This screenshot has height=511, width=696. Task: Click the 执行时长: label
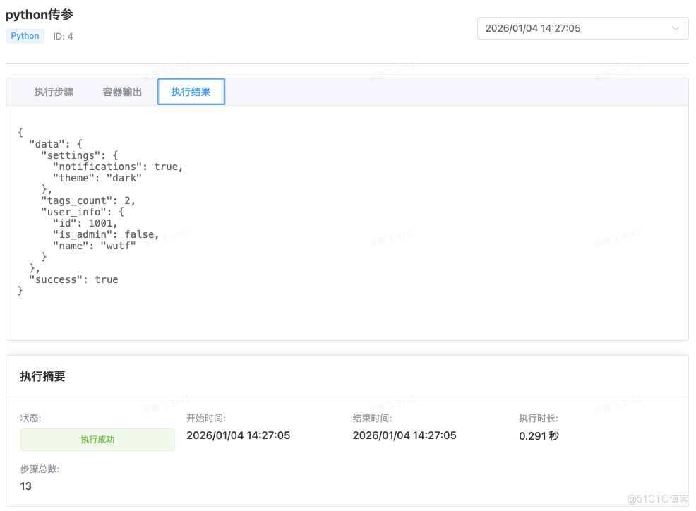pyautogui.click(x=539, y=419)
